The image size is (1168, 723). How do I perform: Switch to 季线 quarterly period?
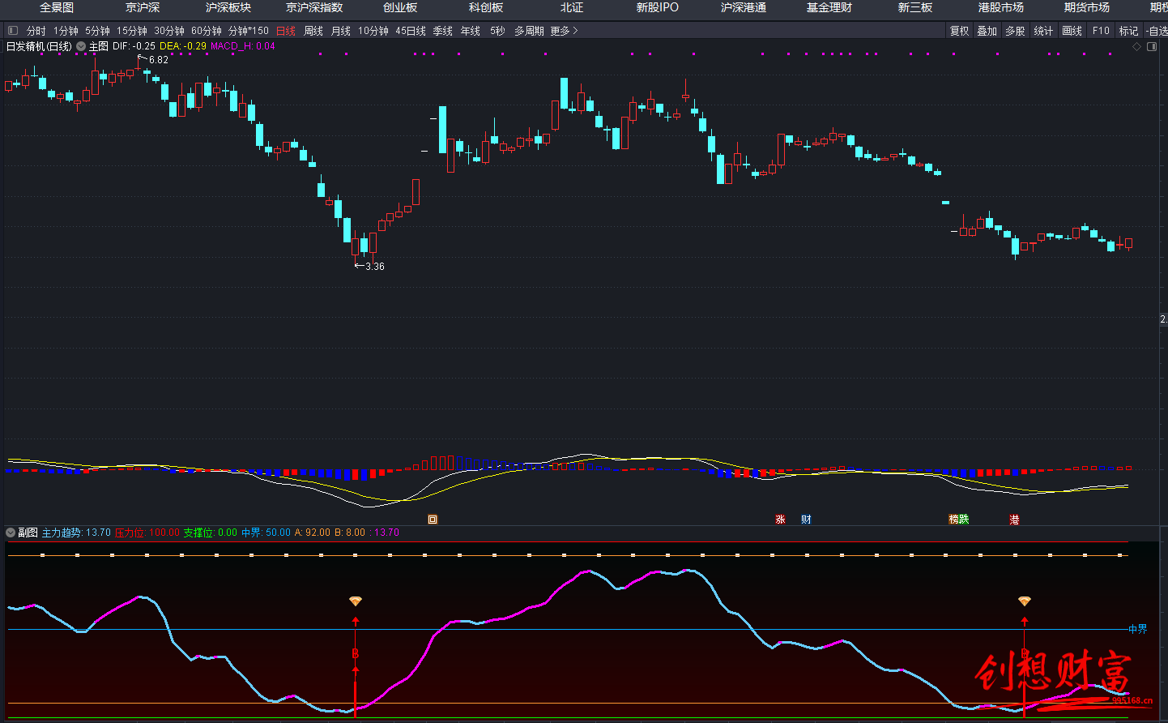443,31
